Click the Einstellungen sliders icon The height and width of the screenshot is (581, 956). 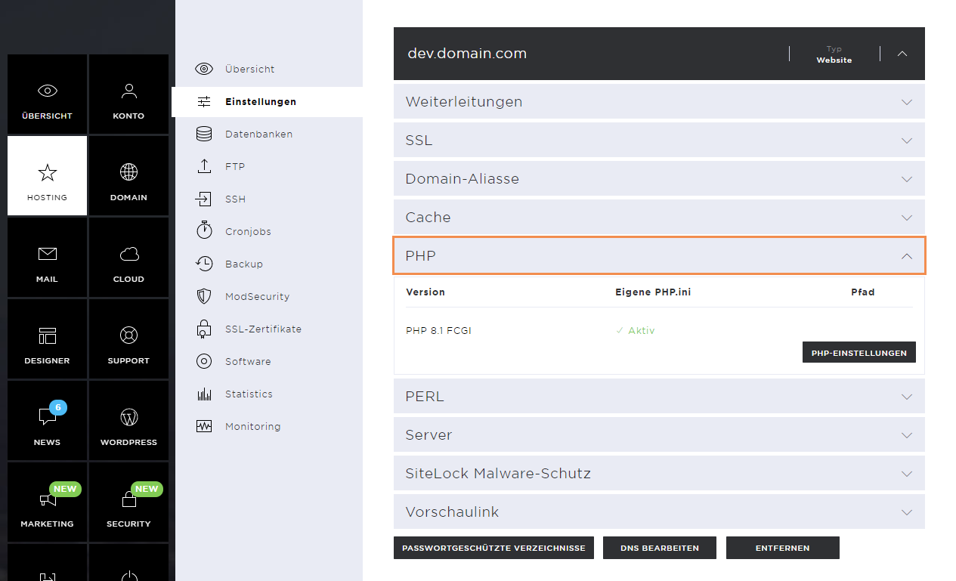(x=204, y=101)
